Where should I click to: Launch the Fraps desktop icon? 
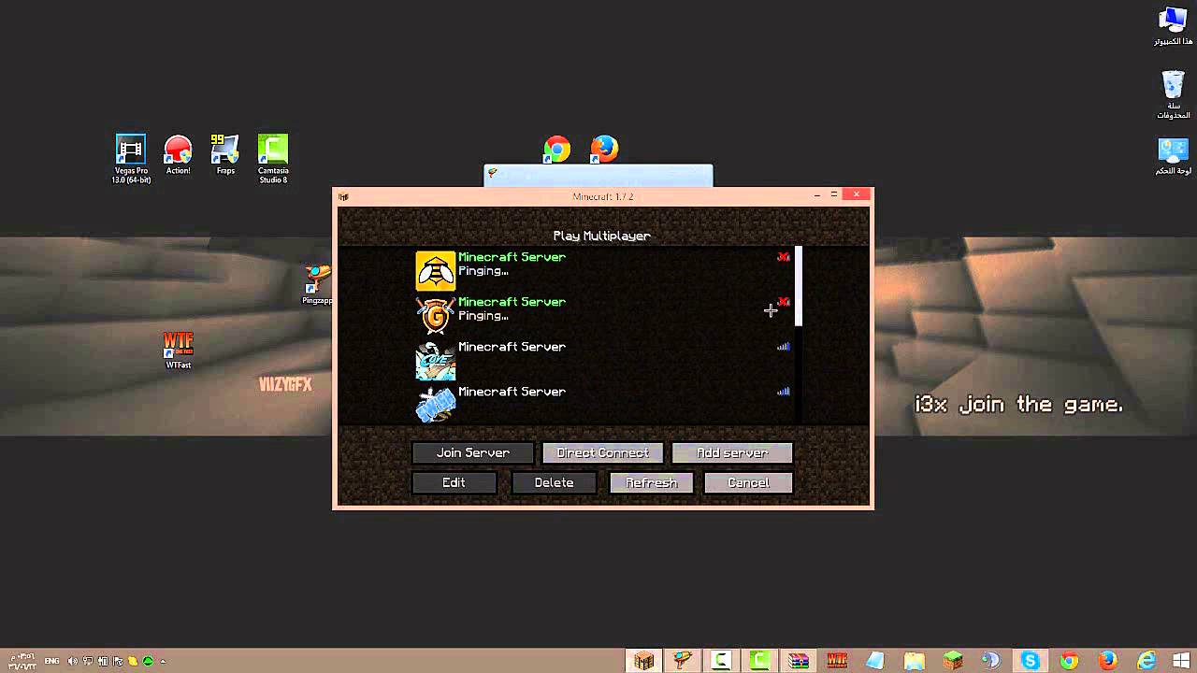click(x=225, y=155)
